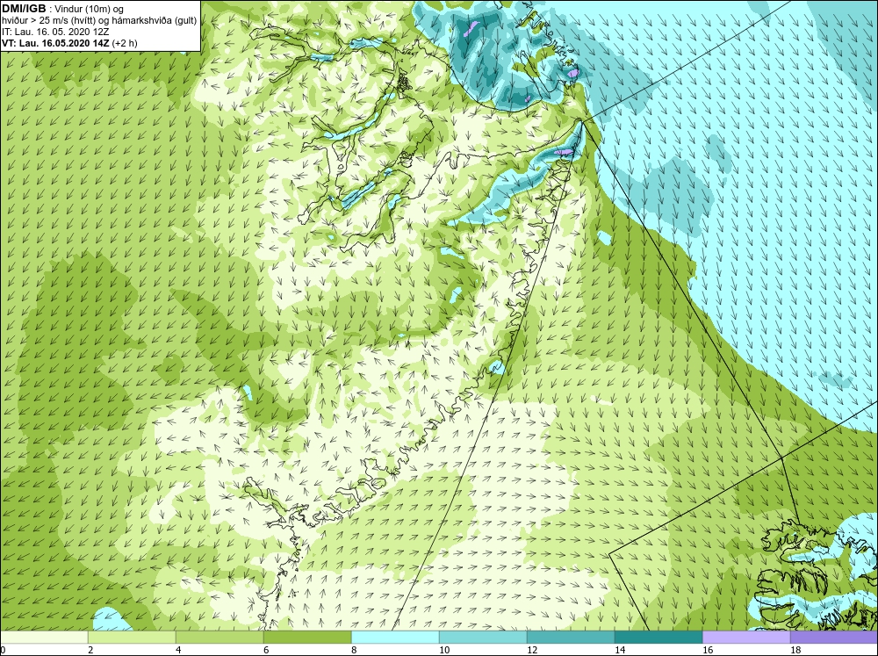Click the 8–10 m/s light cyan swatch

(x=395, y=638)
